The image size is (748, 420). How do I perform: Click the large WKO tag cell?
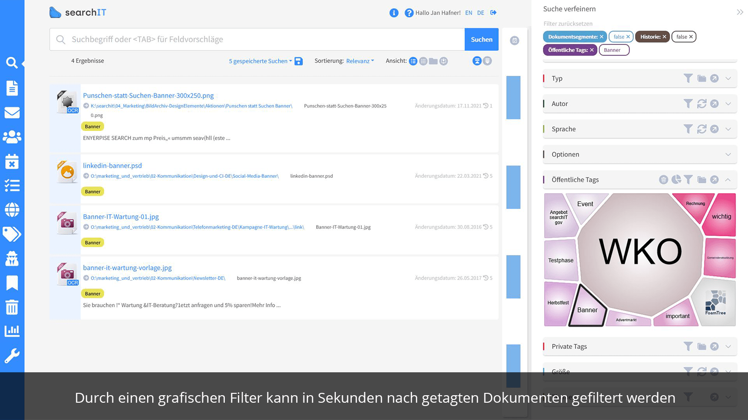[640, 253]
